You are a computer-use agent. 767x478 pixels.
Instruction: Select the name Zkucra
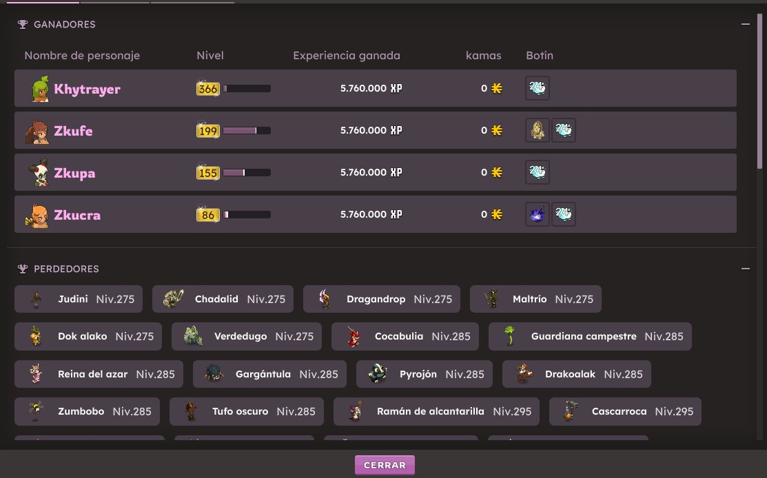coord(77,215)
